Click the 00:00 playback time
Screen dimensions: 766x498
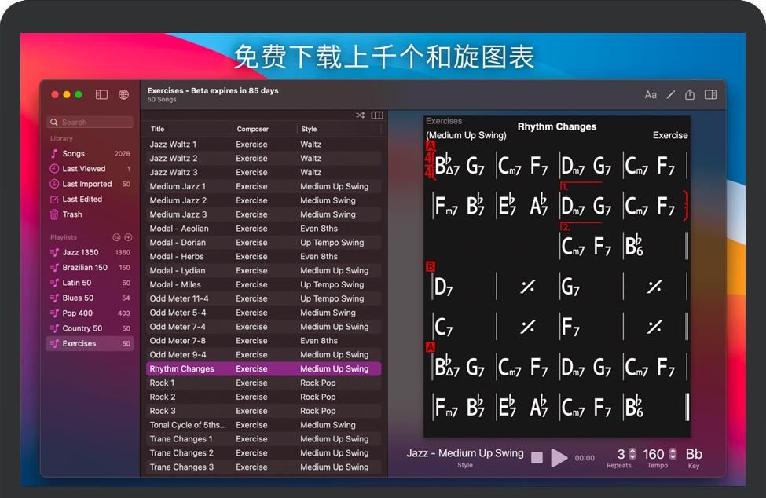(585, 458)
